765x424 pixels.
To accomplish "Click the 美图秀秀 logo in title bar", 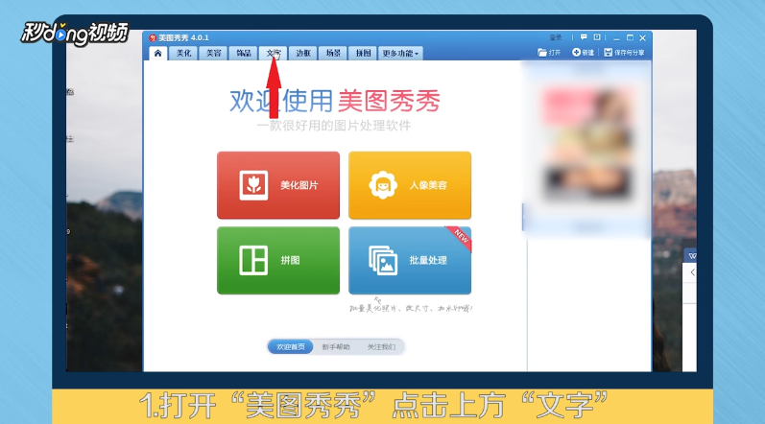I will point(153,37).
